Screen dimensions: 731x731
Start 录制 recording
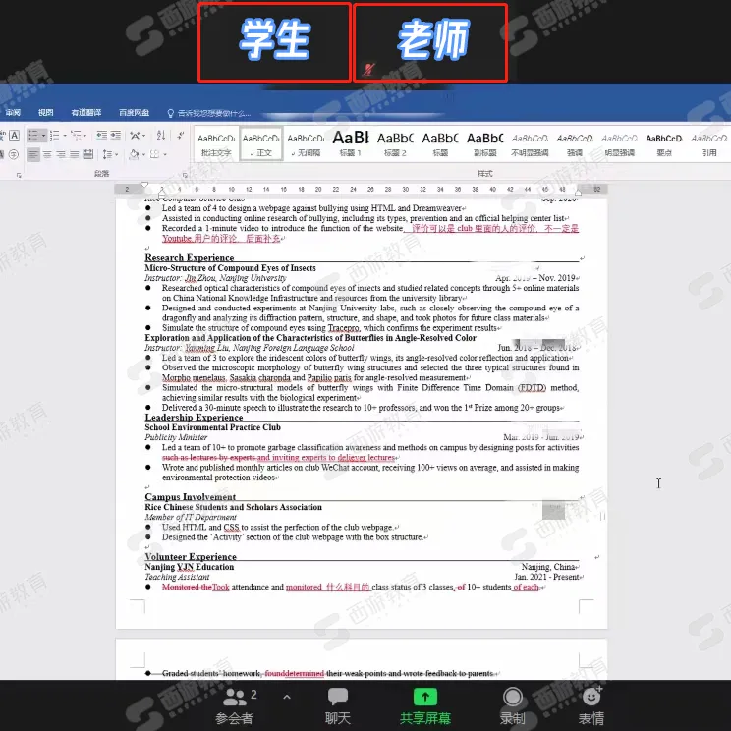pos(512,706)
